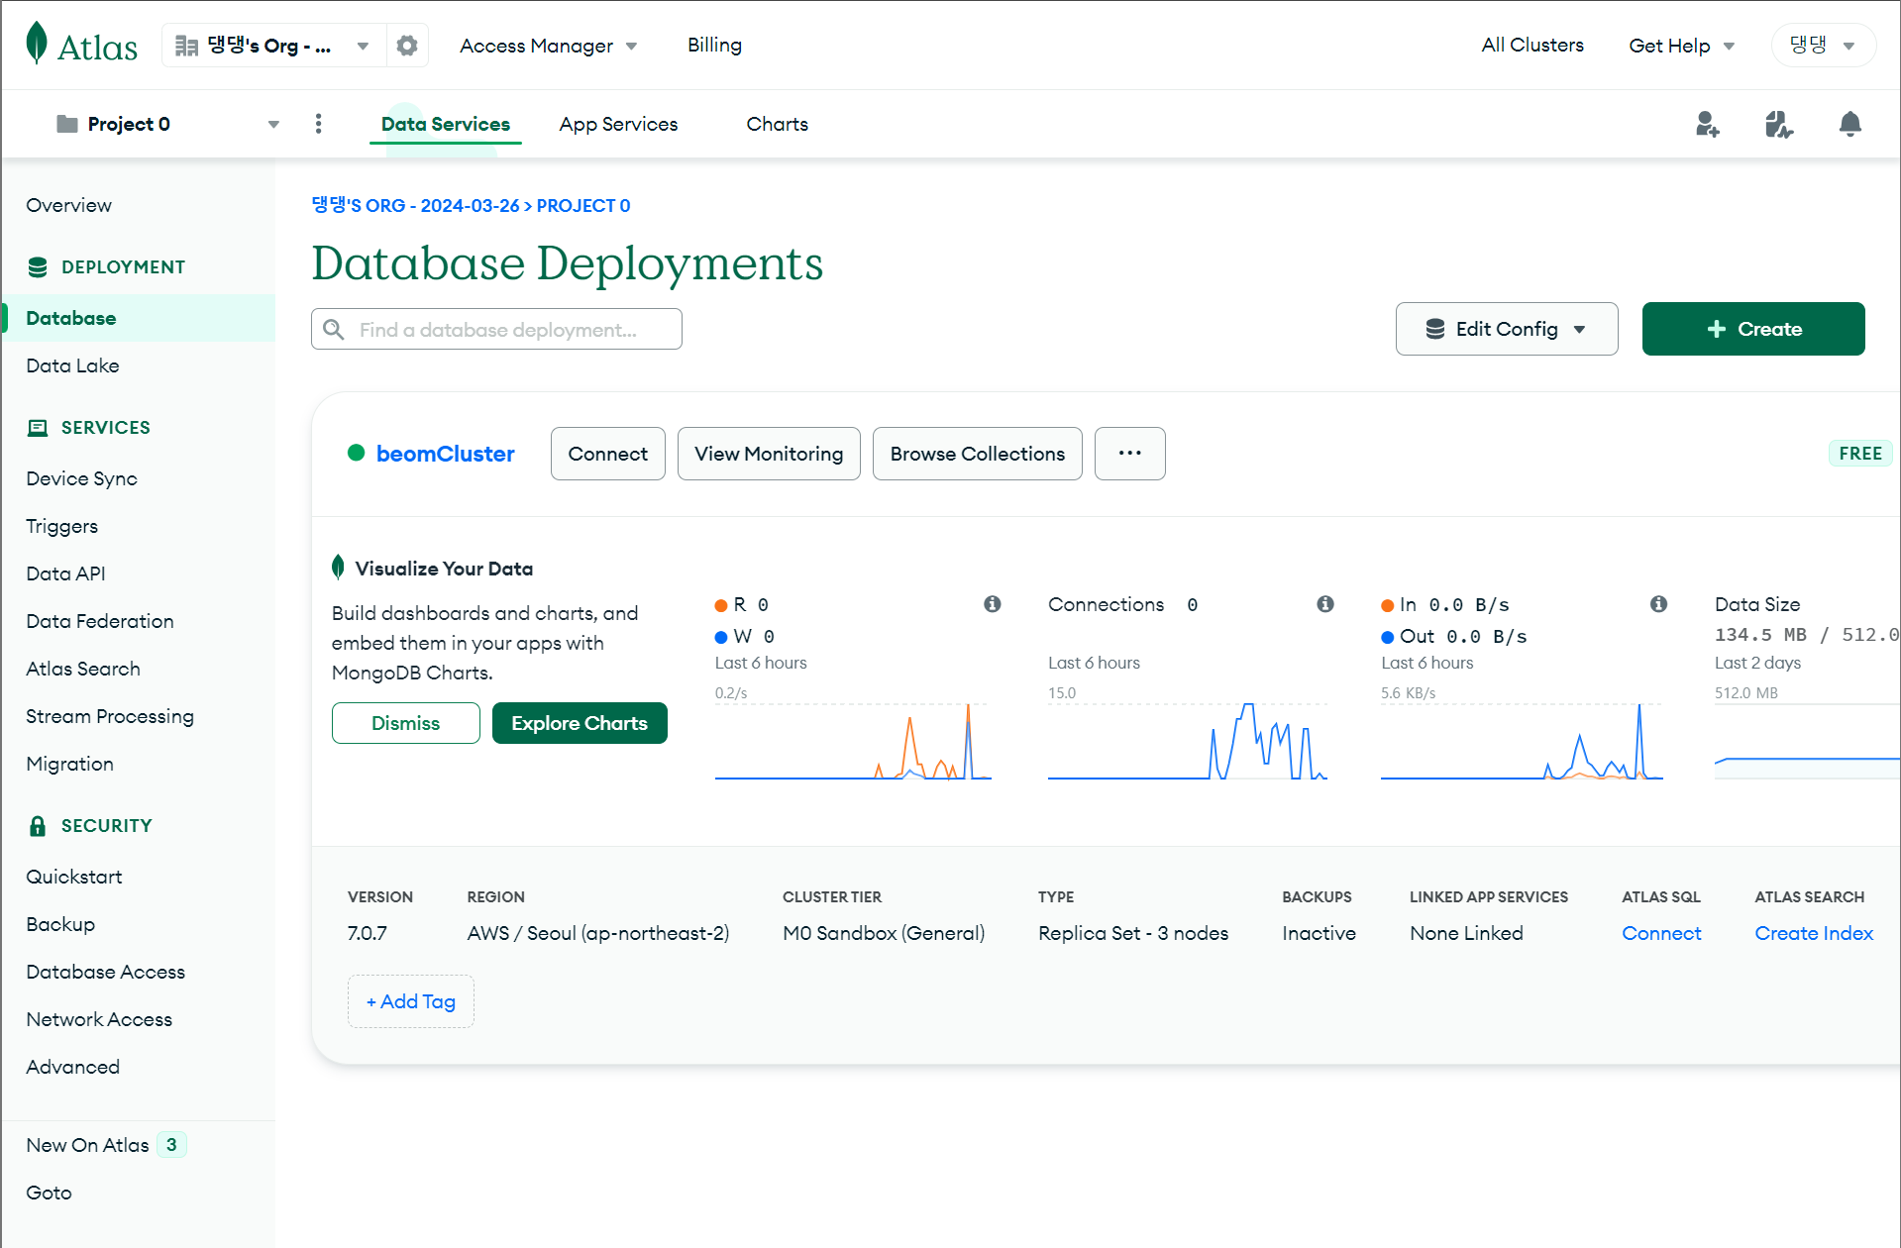Click the Find a database deployment field
The width and height of the screenshot is (1901, 1248).
click(496, 329)
